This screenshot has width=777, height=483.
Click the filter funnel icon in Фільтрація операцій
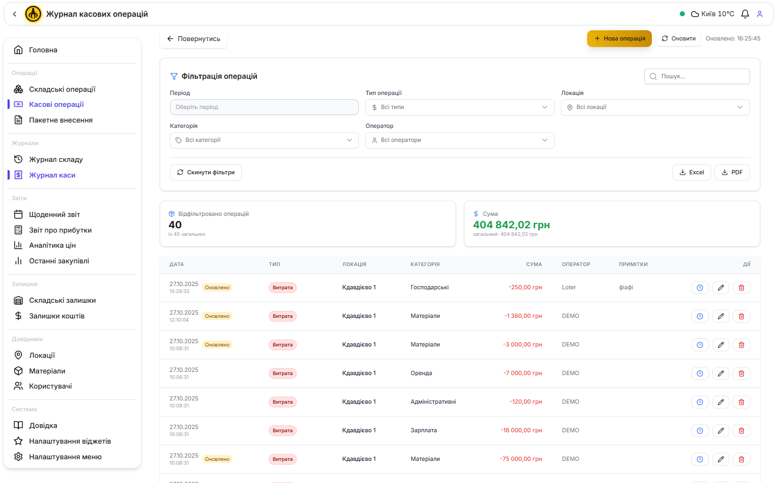(x=174, y=76)
